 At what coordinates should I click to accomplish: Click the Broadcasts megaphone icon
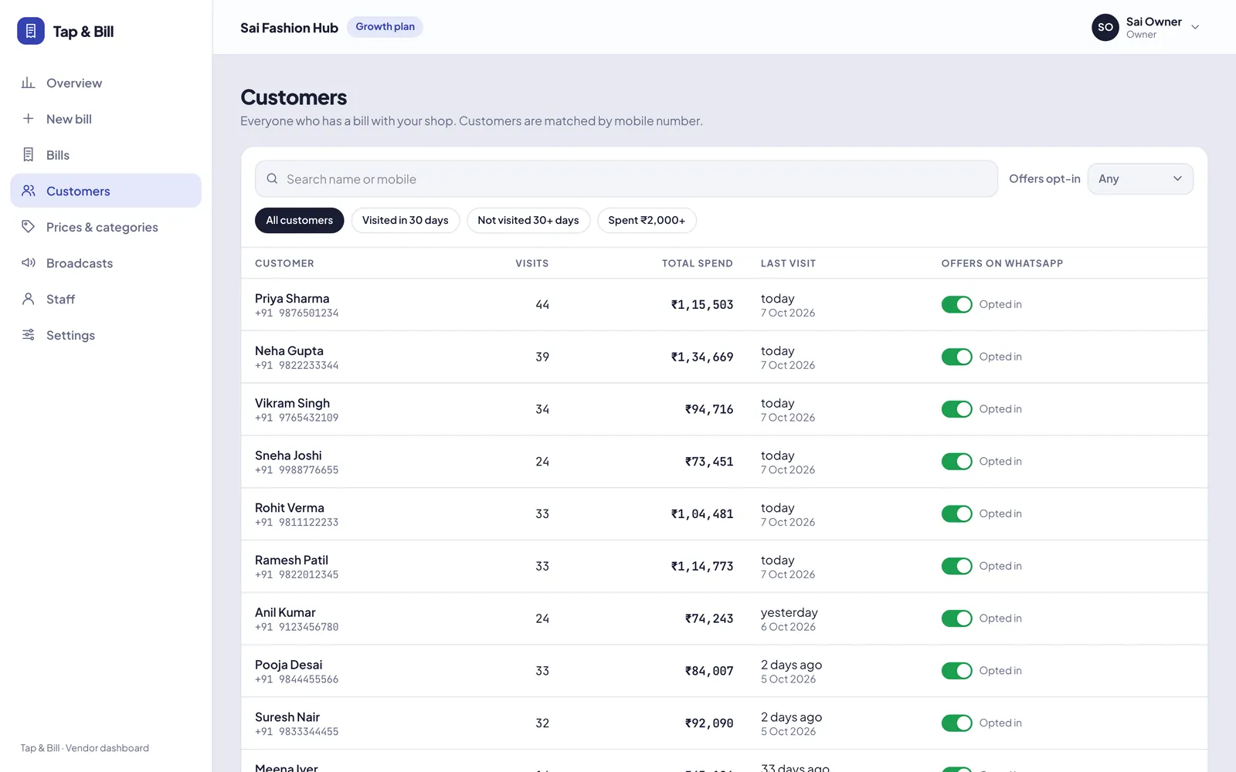click(29, 262)
